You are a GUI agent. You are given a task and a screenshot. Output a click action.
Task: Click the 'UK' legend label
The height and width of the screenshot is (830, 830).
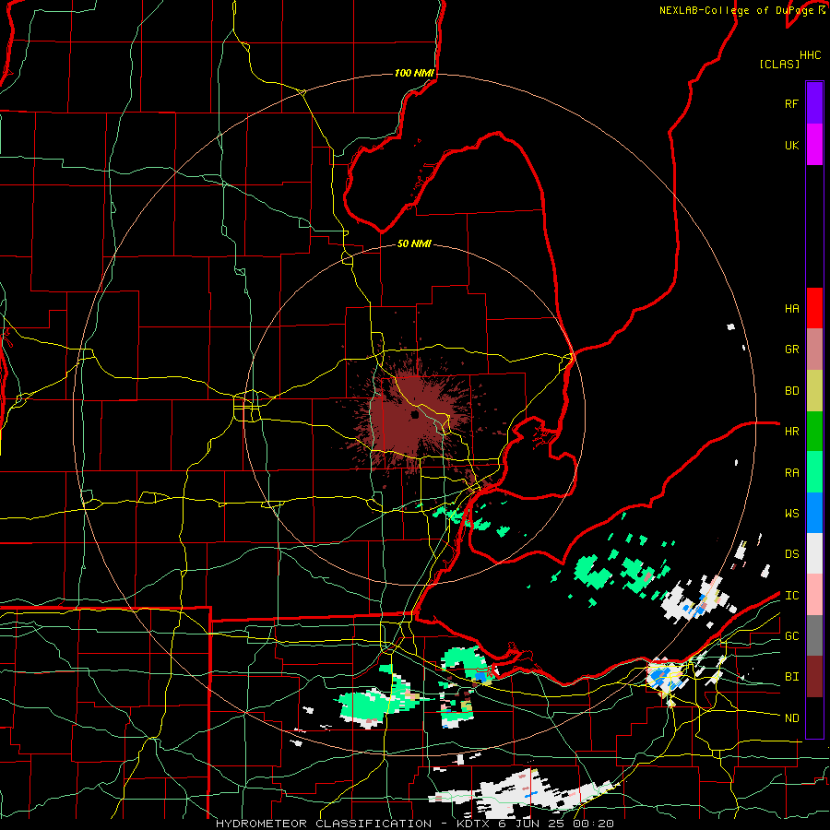click(791, 145)
